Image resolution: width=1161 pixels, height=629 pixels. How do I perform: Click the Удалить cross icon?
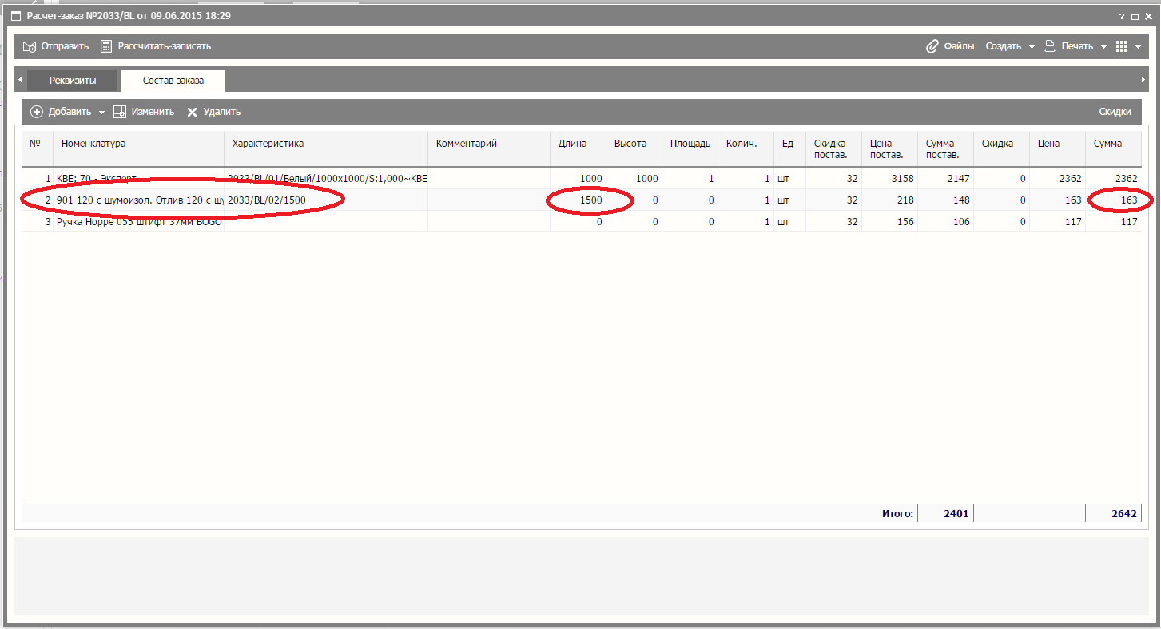(x=192, y=112)
